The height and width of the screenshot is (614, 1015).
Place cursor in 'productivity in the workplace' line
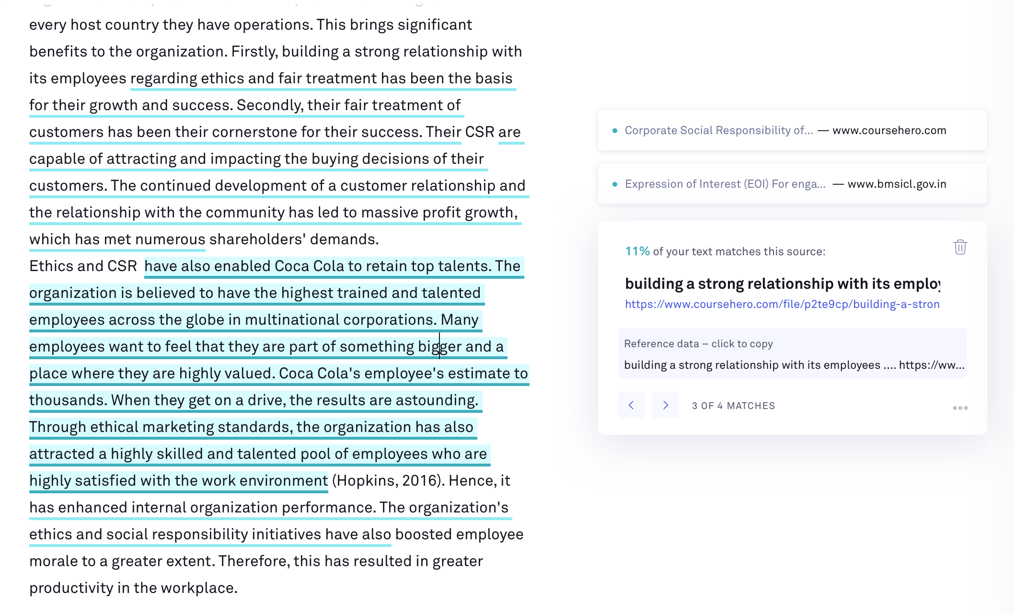coord(133,588)
